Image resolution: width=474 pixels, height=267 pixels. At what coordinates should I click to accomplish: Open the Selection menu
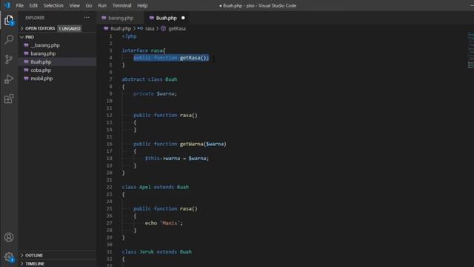tap(53, 5)
